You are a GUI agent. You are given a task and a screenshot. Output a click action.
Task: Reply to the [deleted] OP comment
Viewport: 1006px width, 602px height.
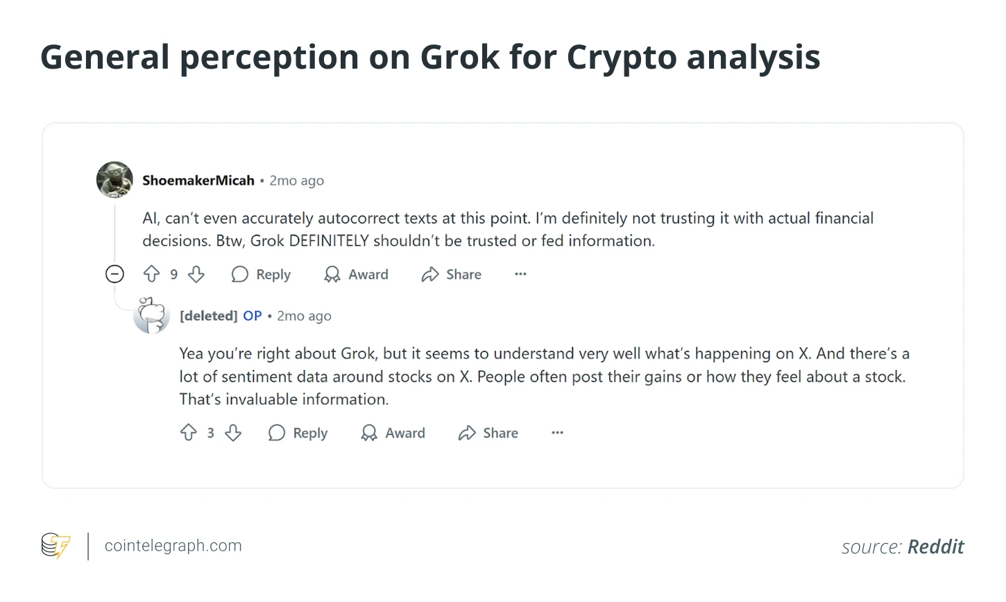click(298, 432)
